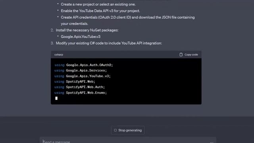The image size is (254, 143).
Task: Click the blinking cursor block in code
Action: point(56,98)
